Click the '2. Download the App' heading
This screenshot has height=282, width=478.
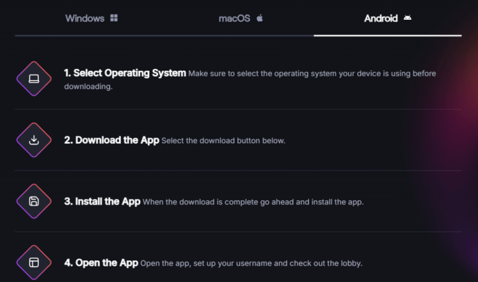coord(112,140)
